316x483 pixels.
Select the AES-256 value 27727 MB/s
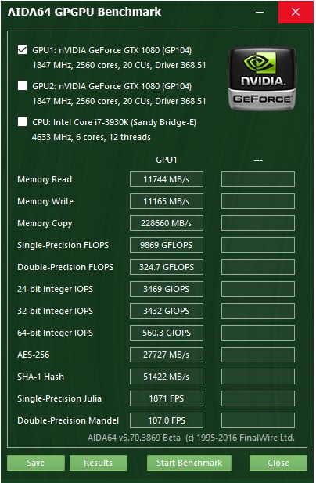point(167,355)
